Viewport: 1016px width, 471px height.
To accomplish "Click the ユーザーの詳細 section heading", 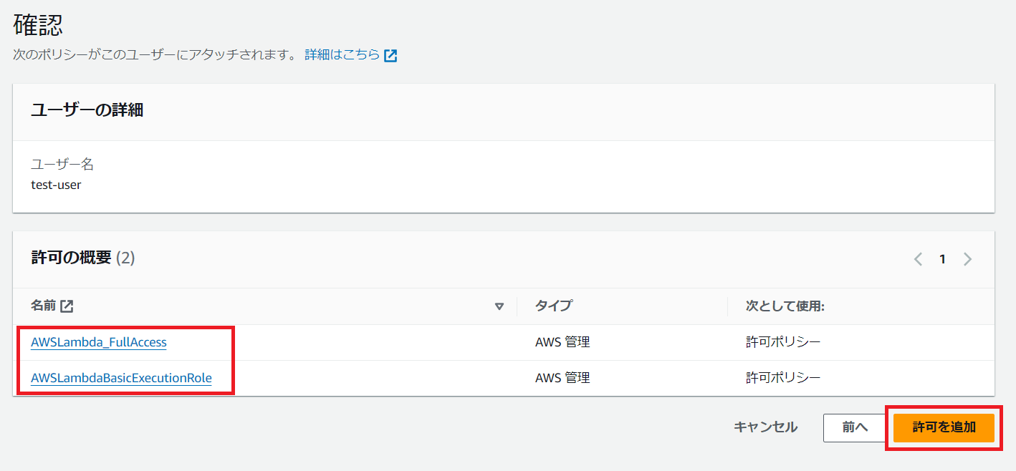I will pyautogui.click(x=87, y=110).
